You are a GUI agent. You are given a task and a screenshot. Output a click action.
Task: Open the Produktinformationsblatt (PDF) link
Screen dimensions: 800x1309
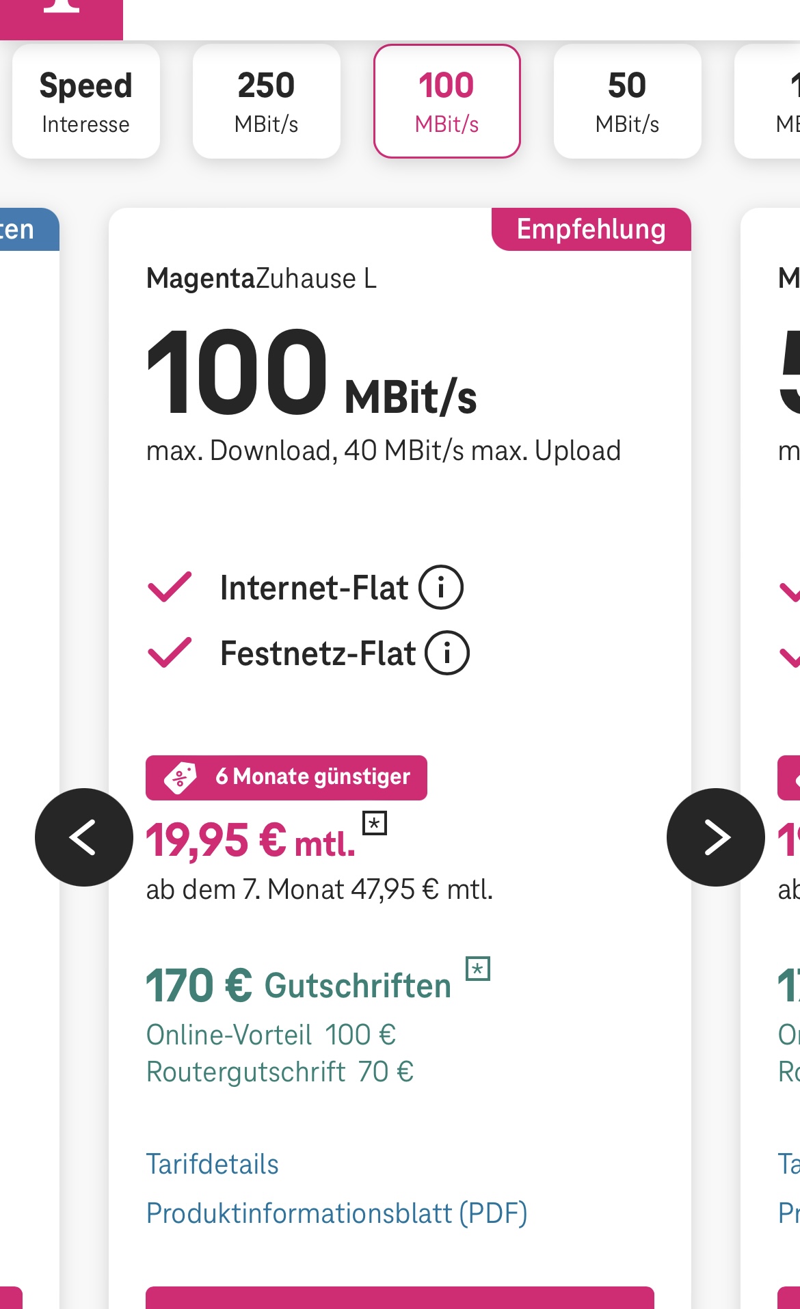click(x=337, y=1213)
